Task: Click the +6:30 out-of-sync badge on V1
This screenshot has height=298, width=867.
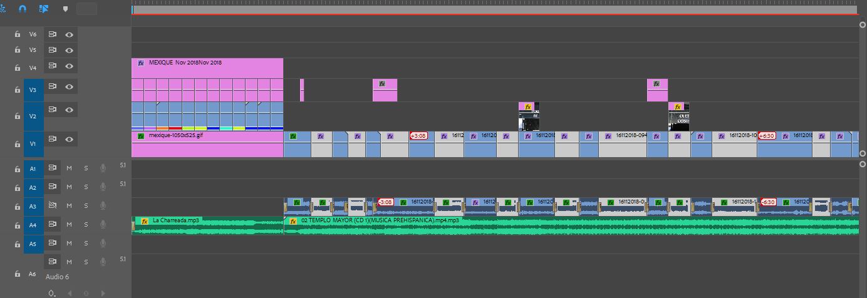Action: [767, 135]
